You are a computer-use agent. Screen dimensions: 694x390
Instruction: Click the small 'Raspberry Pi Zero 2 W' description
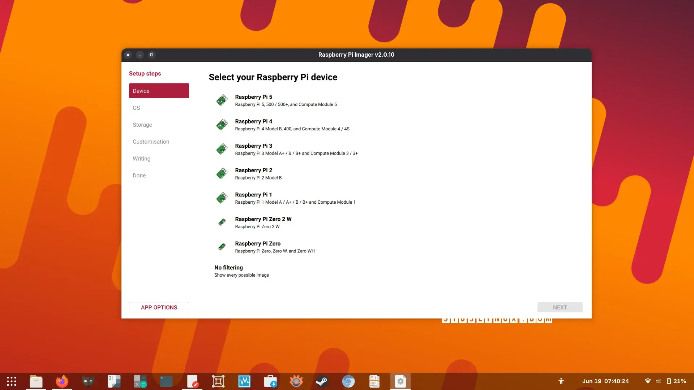257,227
